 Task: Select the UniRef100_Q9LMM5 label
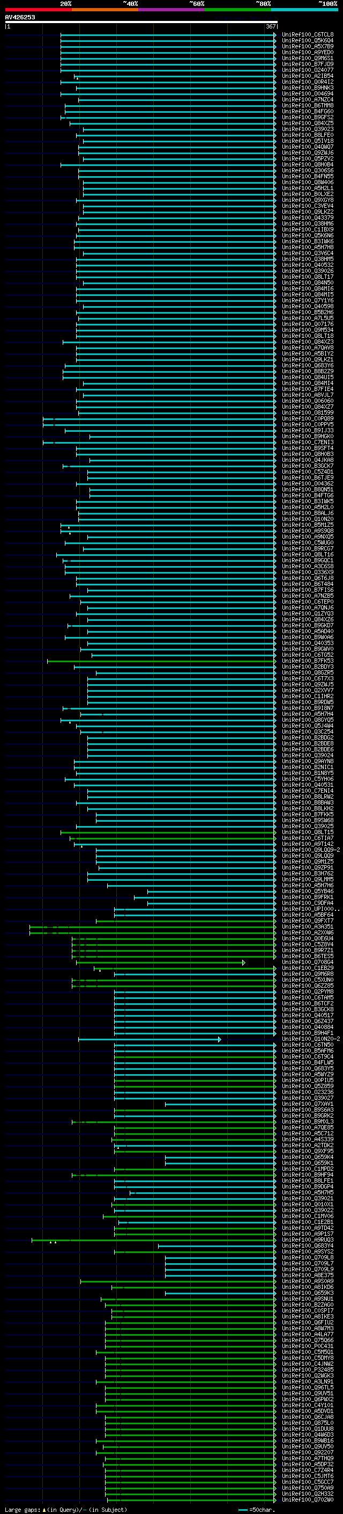click(x=308, y=879)
